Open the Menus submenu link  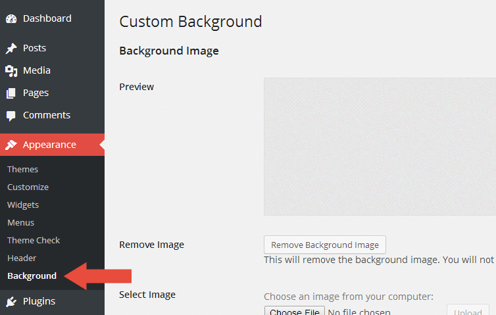[21, 223]
